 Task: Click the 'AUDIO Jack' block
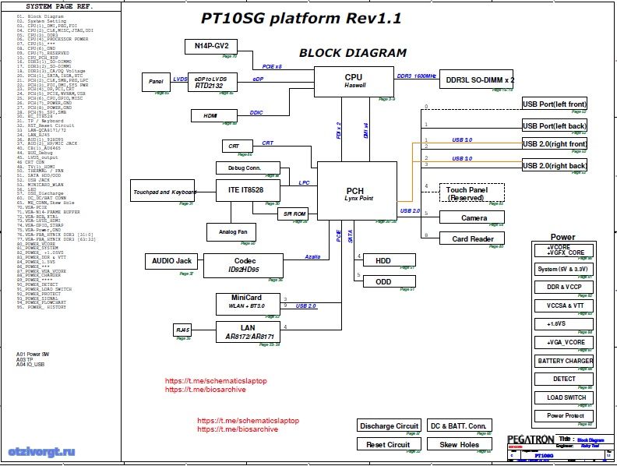point(171,261)
